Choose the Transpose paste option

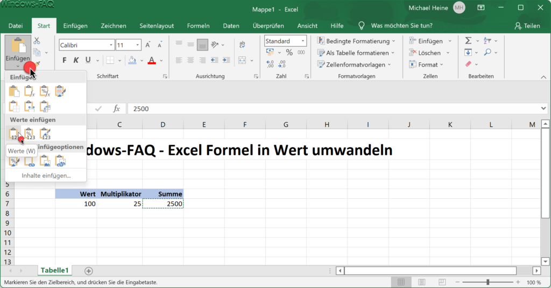(x=45, y=106)
